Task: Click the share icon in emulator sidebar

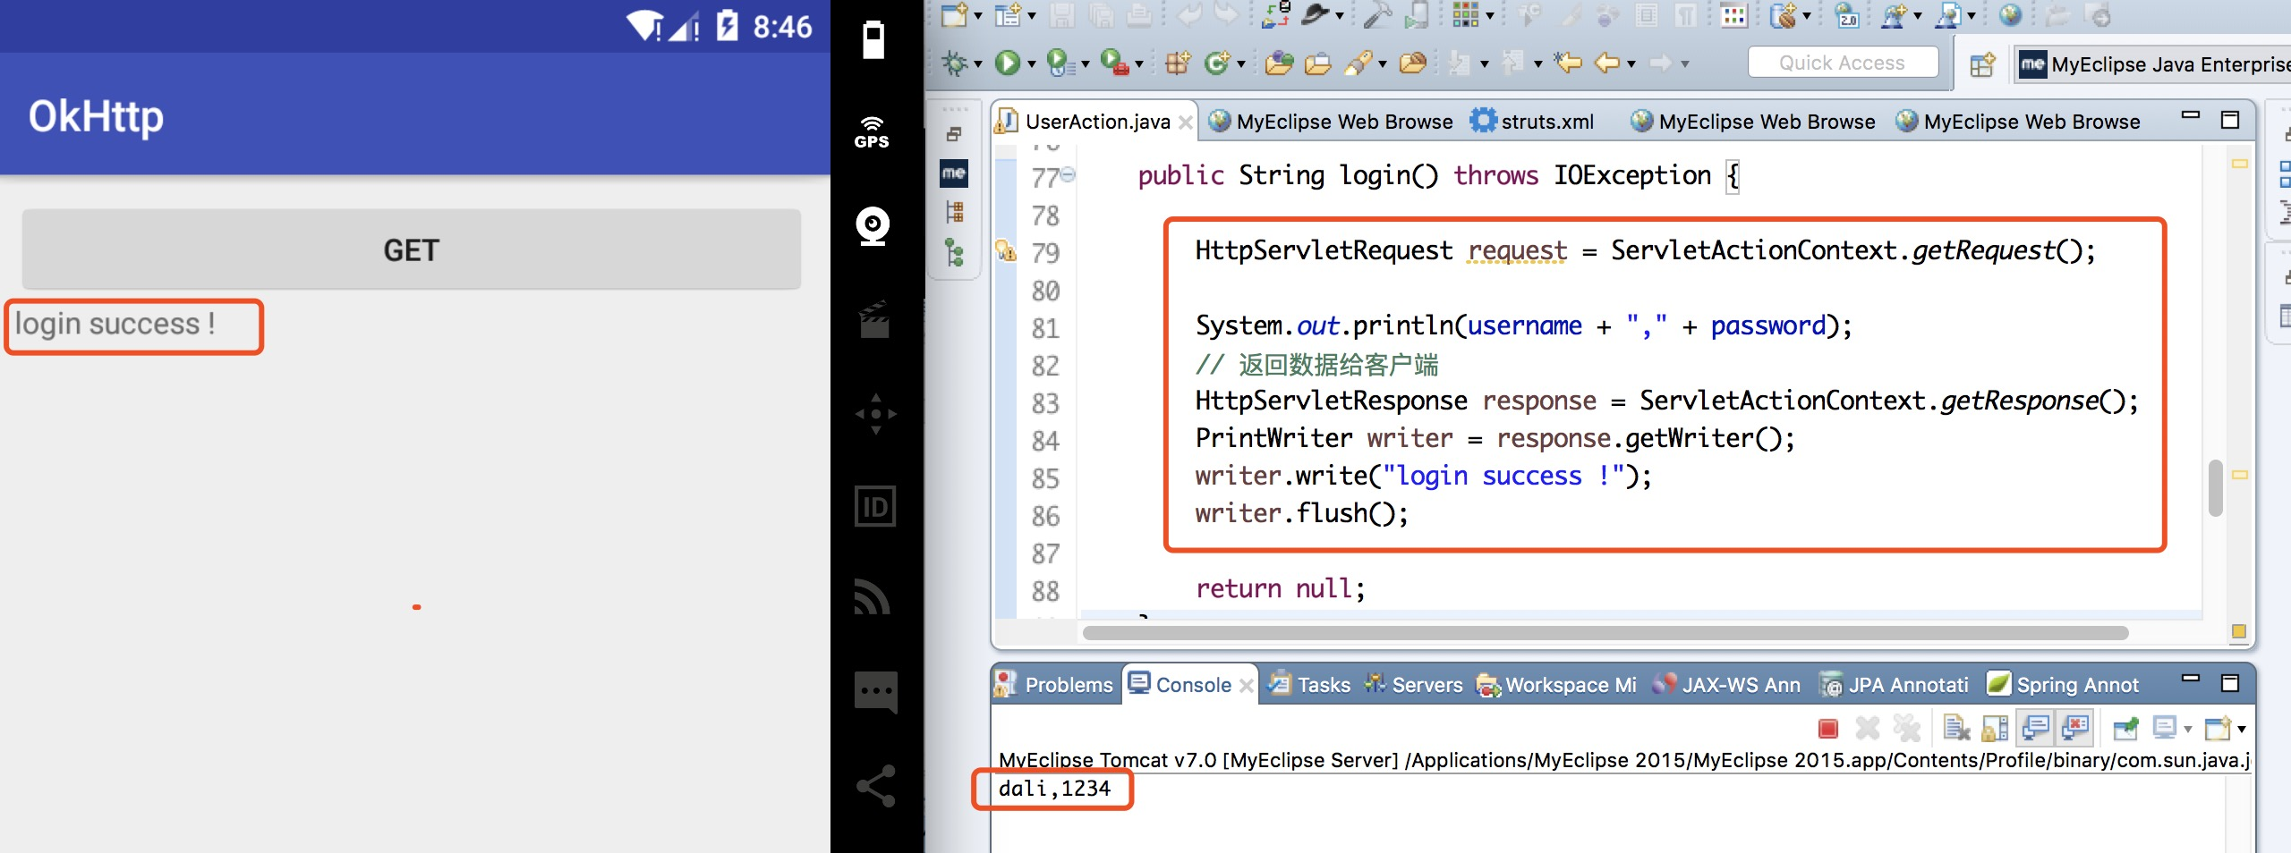Action: (x=875, y=786)
